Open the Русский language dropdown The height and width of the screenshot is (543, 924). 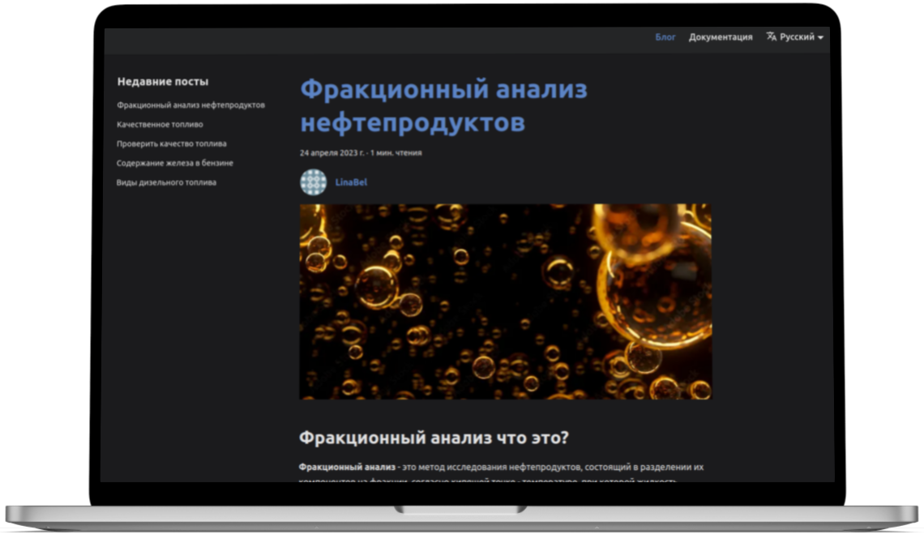pyautogui.click(x=798, y=36)
